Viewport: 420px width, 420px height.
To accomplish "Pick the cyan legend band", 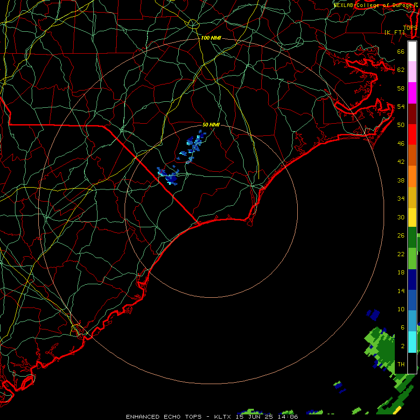I will click(412, 342).
